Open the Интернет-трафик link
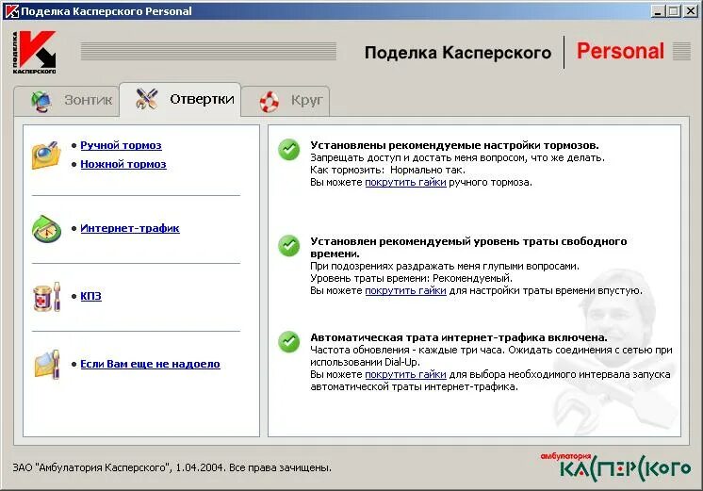The image size is (703, 491). tap(130, 228)
